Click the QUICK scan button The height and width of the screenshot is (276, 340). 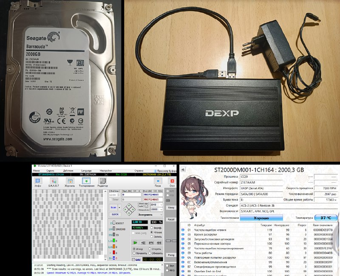(x=115, y=215)
